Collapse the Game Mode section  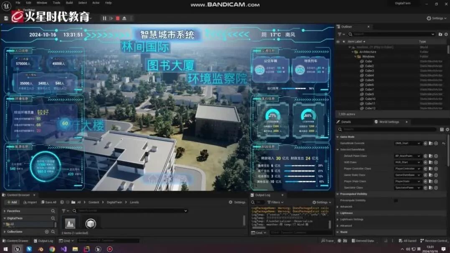[338, 137]
